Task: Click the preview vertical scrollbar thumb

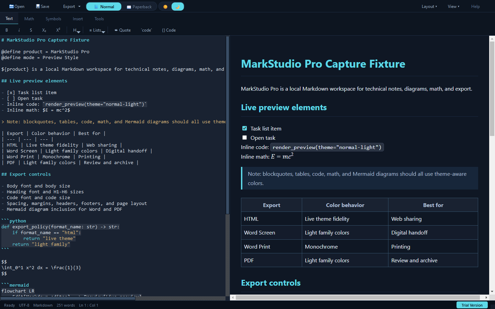Action: click(x=492, y=89)
